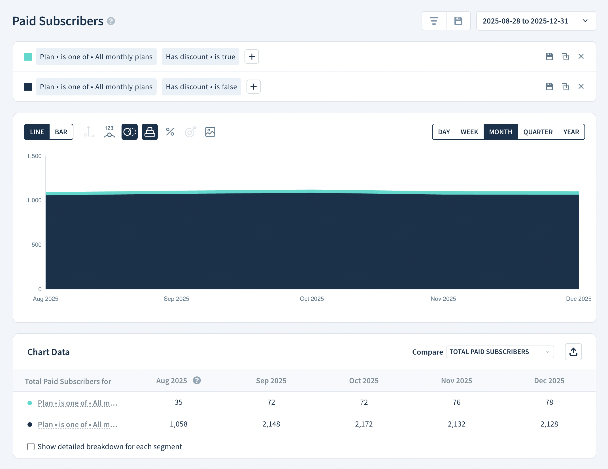Toggle the percentage view icon
The width and height of the screenshot is (608, 469).
[x=170, y=132]
